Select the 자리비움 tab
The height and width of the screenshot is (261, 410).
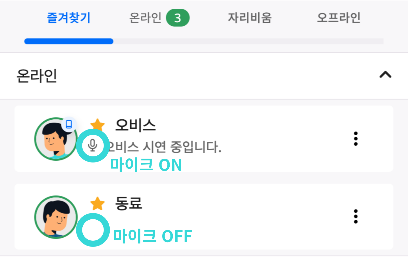coord(250,18)
